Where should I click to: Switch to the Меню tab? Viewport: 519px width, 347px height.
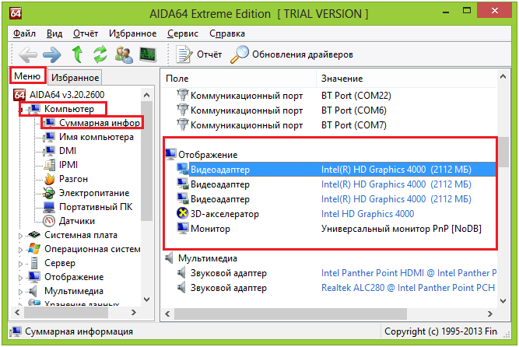27,75
